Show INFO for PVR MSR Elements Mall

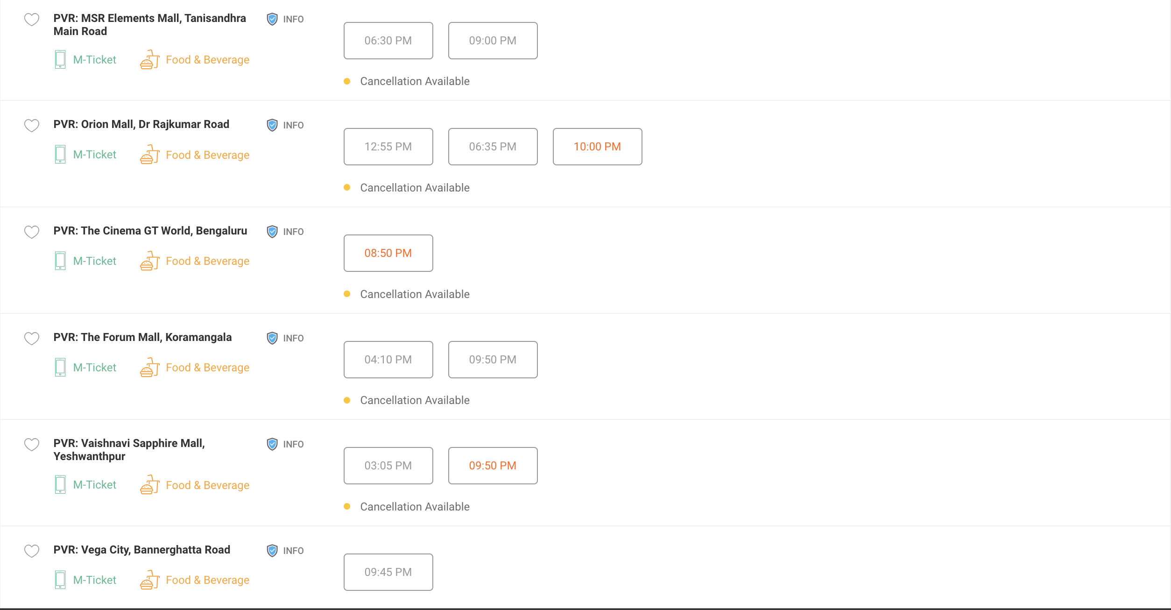pyautogui.click(x=285, y=19)
